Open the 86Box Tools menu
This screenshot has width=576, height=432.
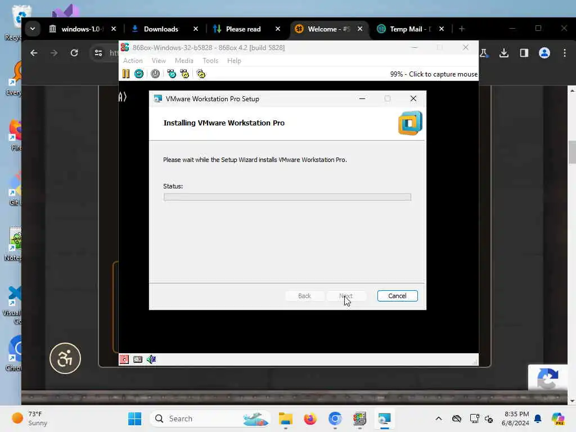[x=210, y=61]
